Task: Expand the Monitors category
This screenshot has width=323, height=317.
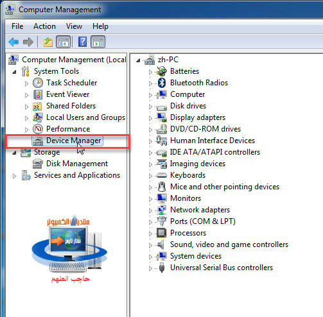Action: (x=150, y=199)
